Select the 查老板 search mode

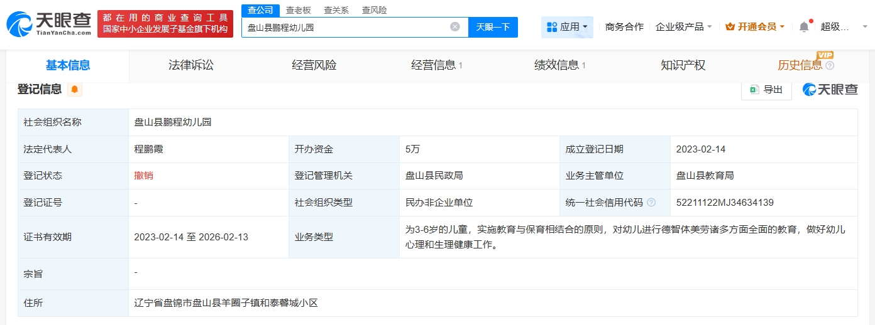point(299,10)
